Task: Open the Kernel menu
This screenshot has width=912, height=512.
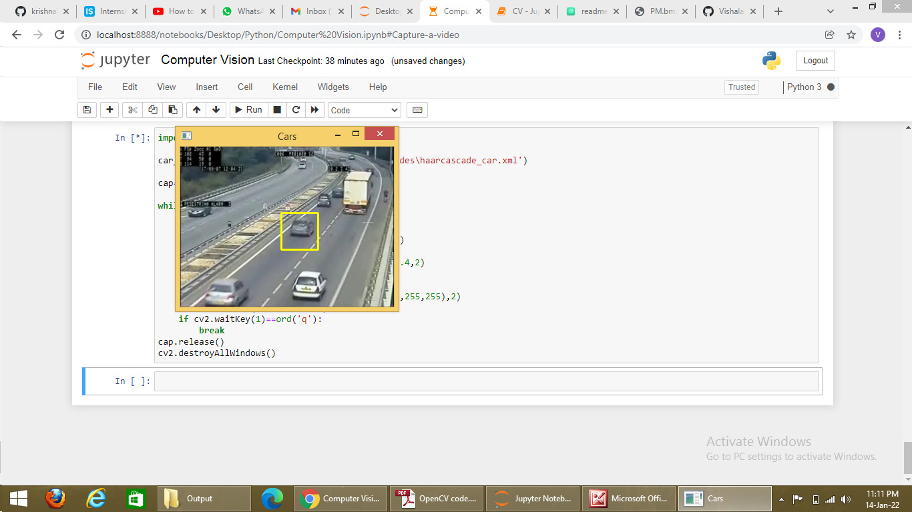Action: point(284,87)
